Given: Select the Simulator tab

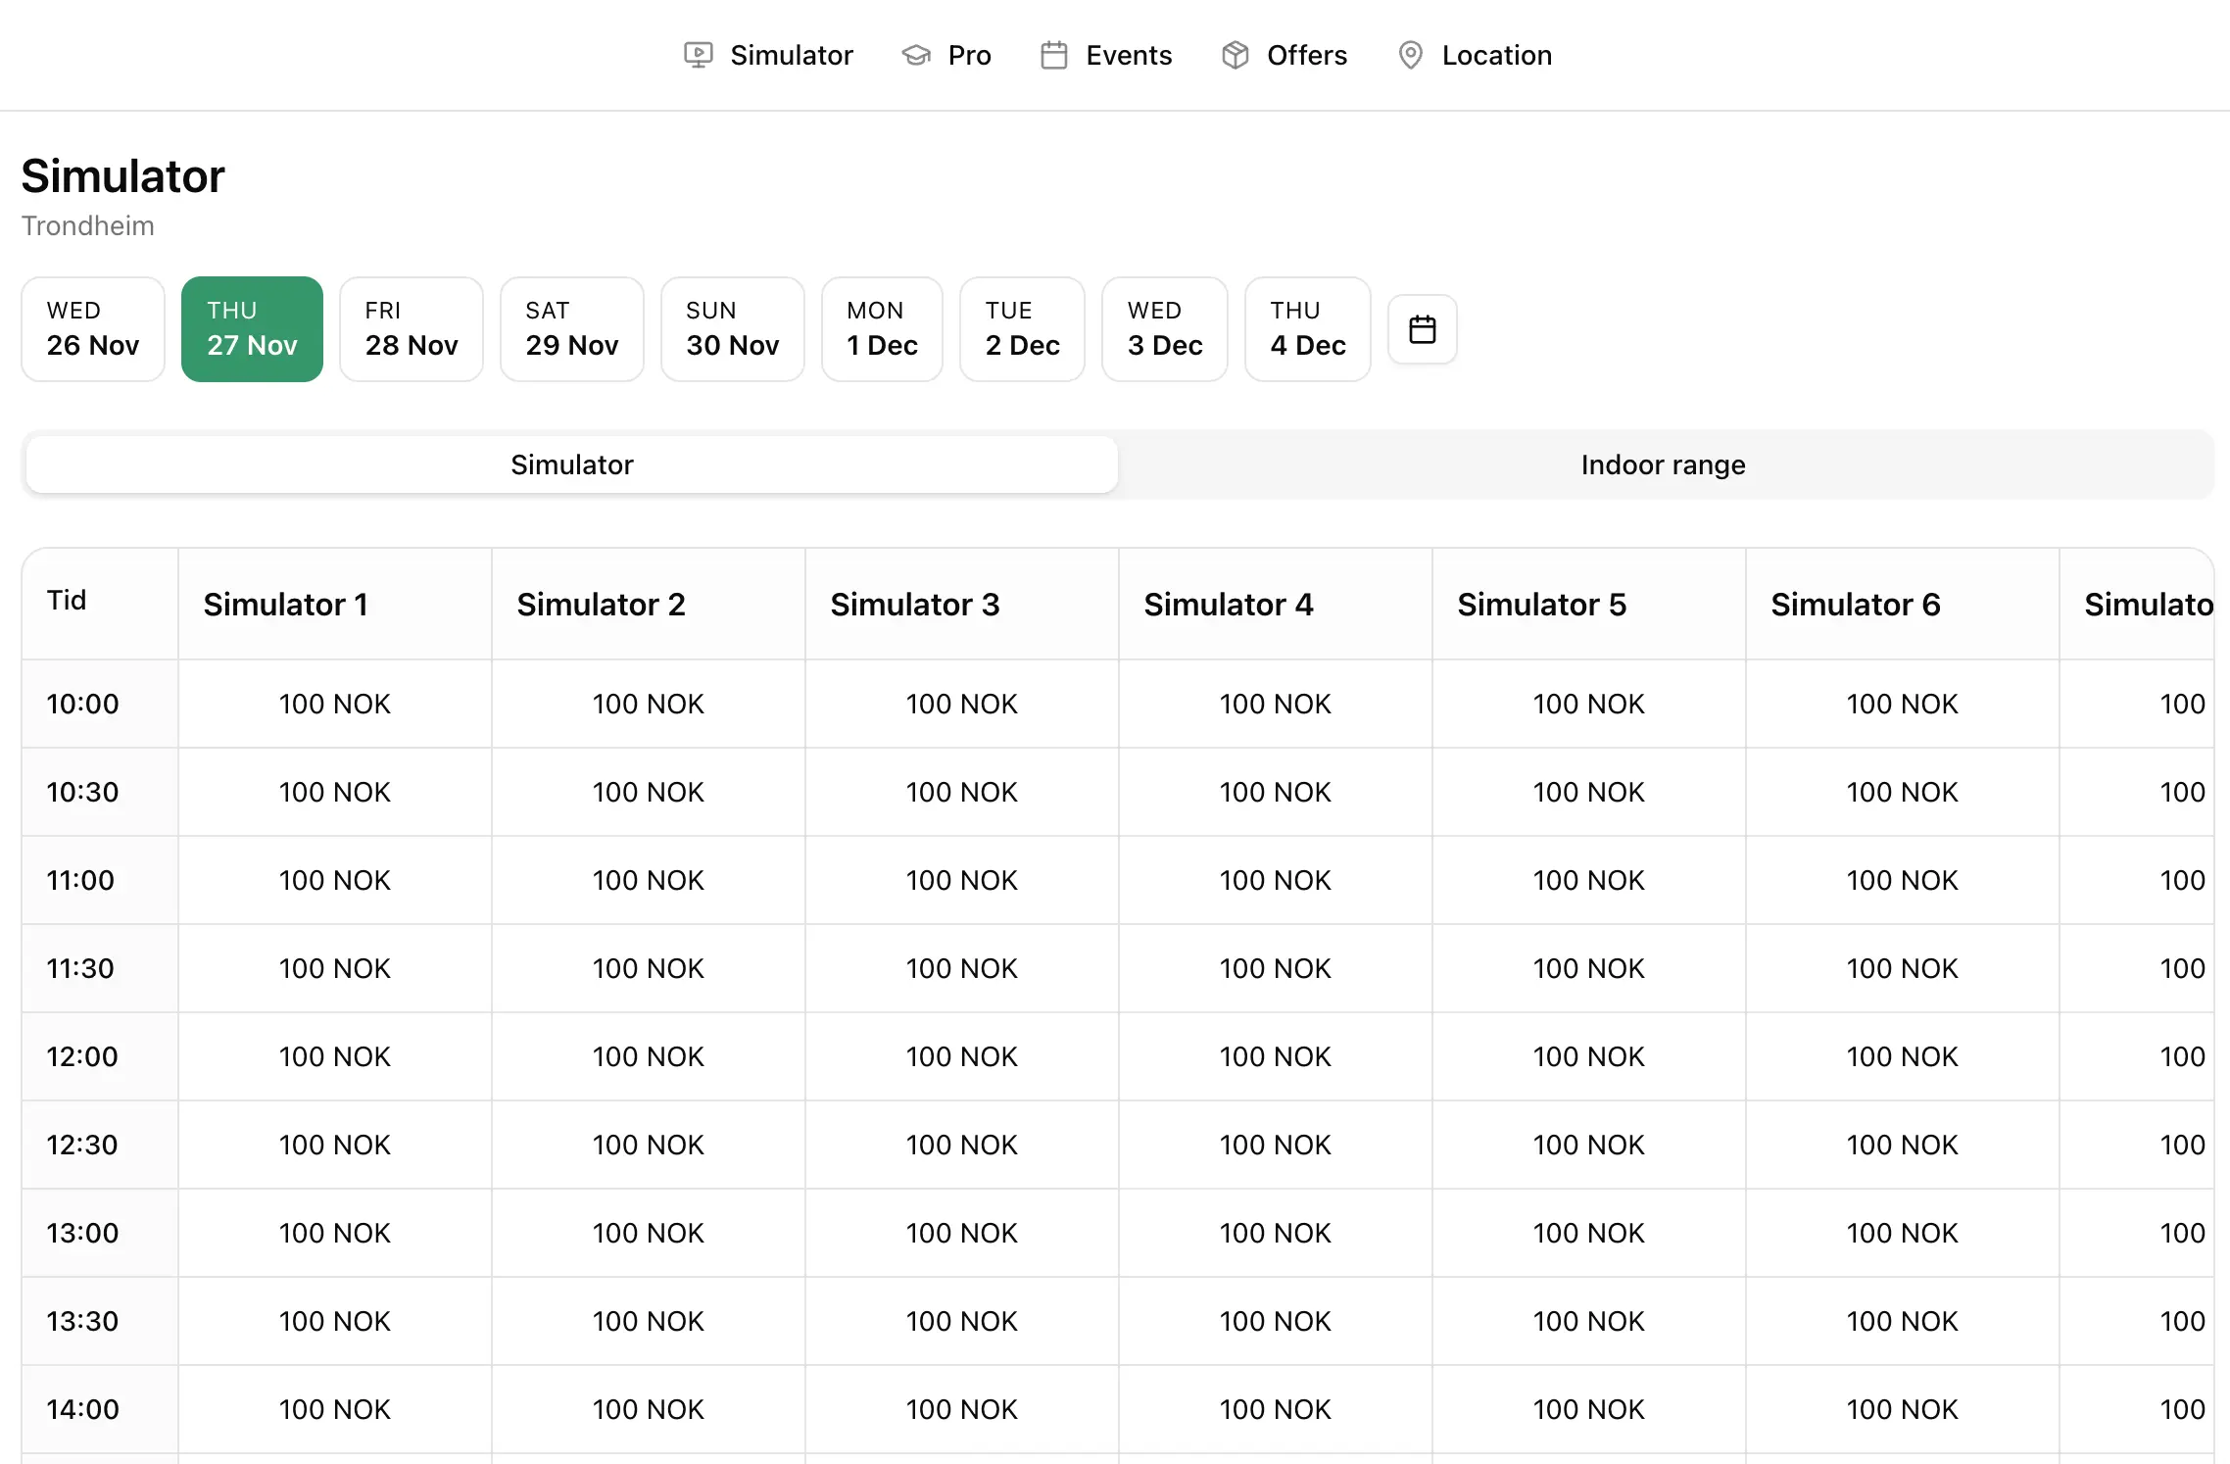Looking at the screenshot, I should [x=572, y=464].
